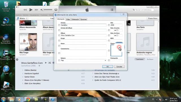This screenshot has height=102, width=181.
Task: Select the En Store link
Action: click(150, 59)
